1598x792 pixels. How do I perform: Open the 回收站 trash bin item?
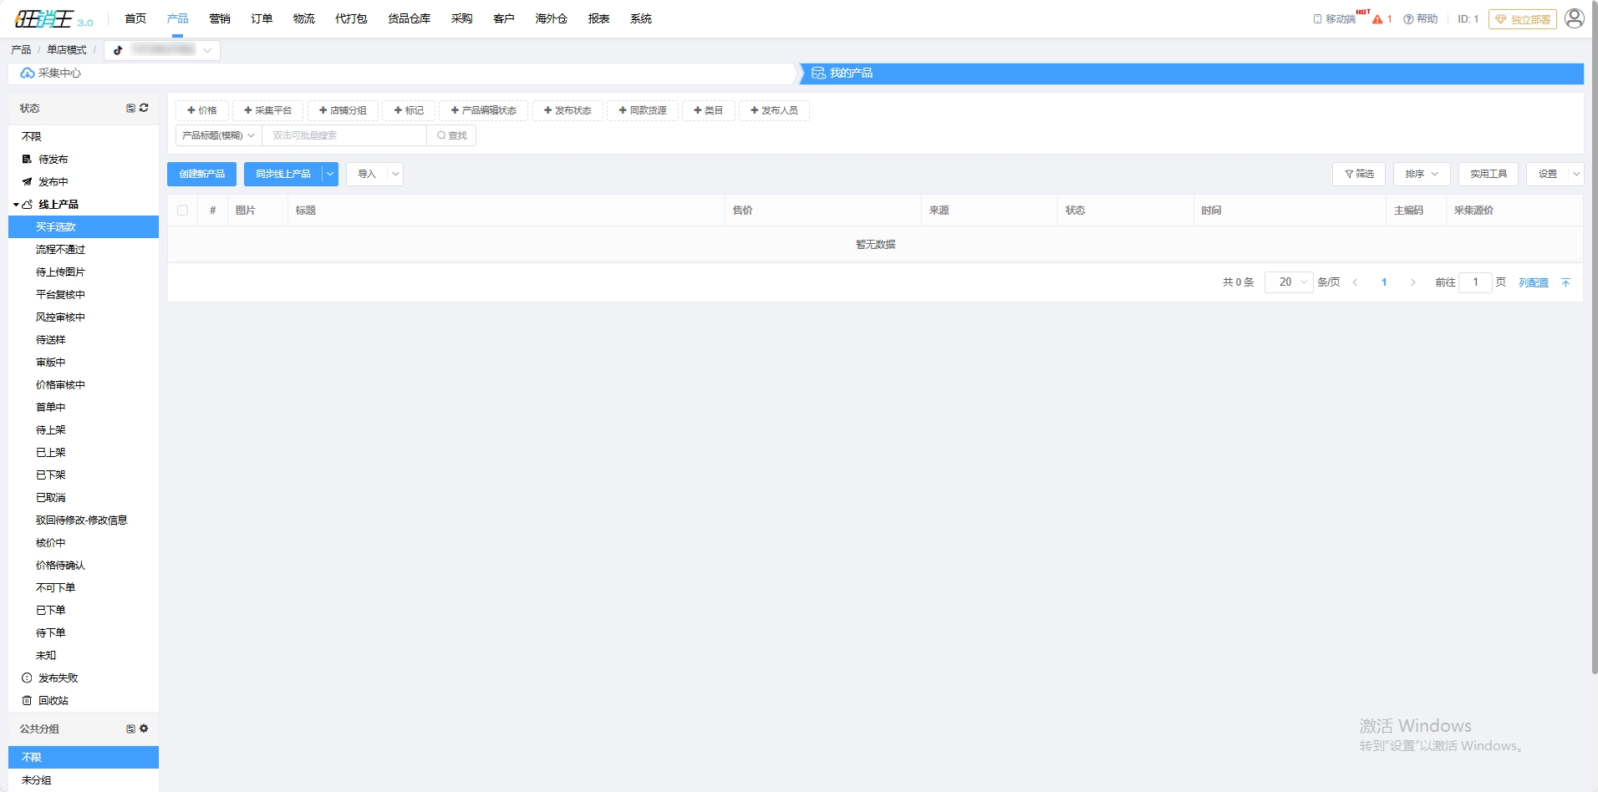point(53,701)
